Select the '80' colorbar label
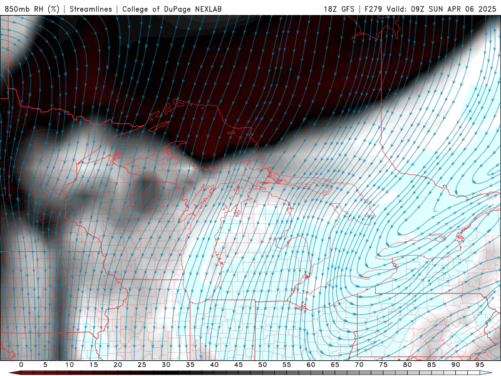 tap(407, 365)
